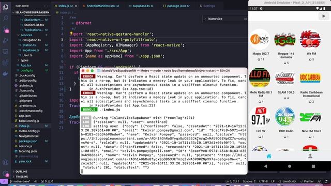Open Remote Explorer view in activity bar
This screenshot has width=331, height=186.
pos(6,52)
